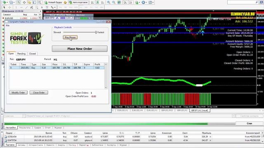Screen dimensions: 264x148
Task: Select the ticket 5 GBPJPY Buy order row
Action: [57, 67]
